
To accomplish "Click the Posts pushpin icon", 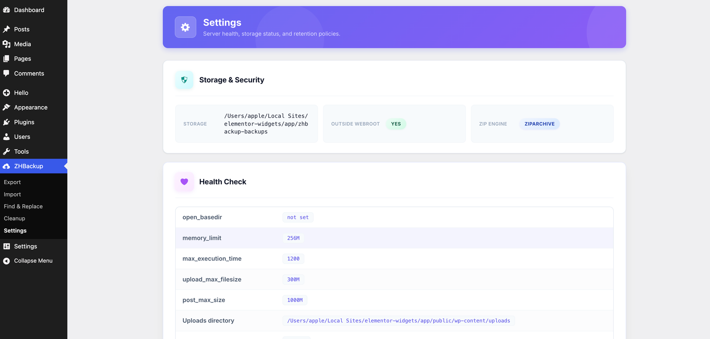I will point(7,29).
